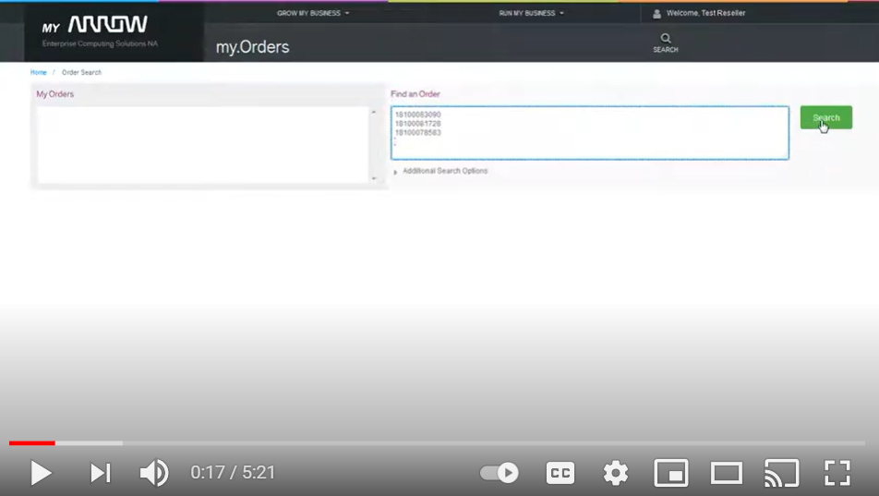Click the My Orders list box
Image resolution: width=879 pixels, height=496 pixels.
[203, 145]
